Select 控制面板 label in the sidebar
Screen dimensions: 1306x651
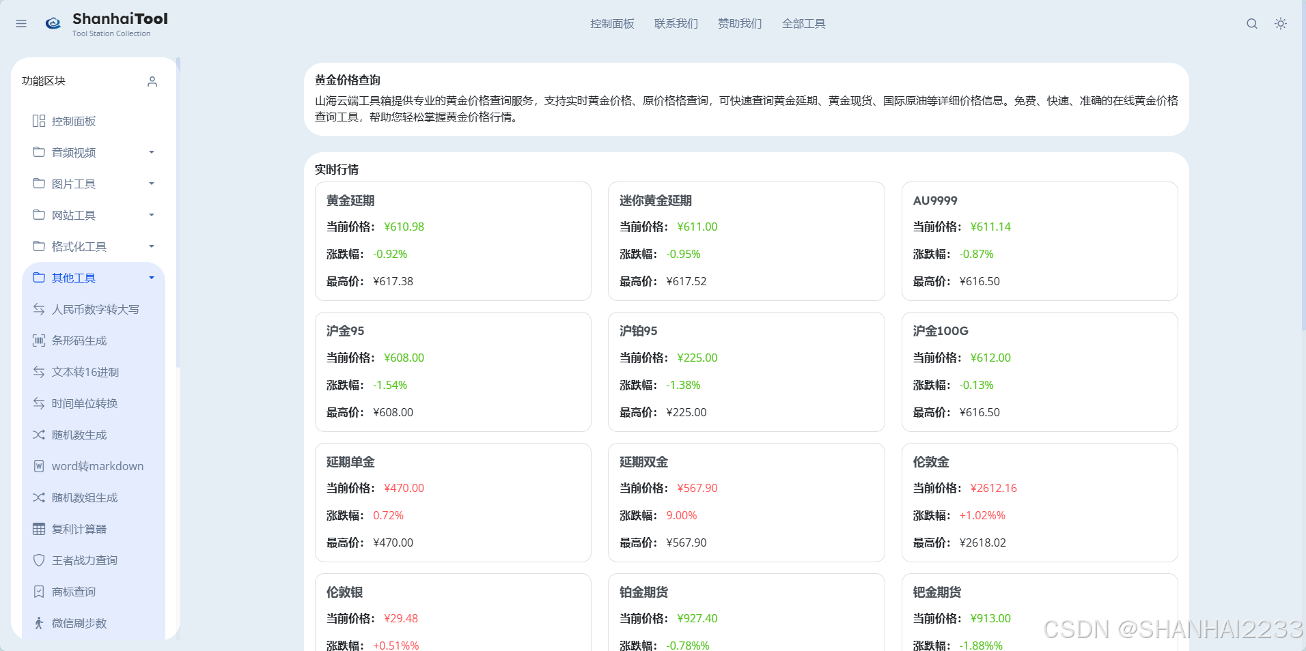(x=74, y=121)
